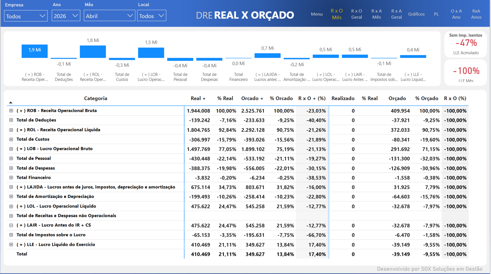Screen dimensions: 491x274
Task: Select the R x O Mês tab
Action: [x=337, y=14]
